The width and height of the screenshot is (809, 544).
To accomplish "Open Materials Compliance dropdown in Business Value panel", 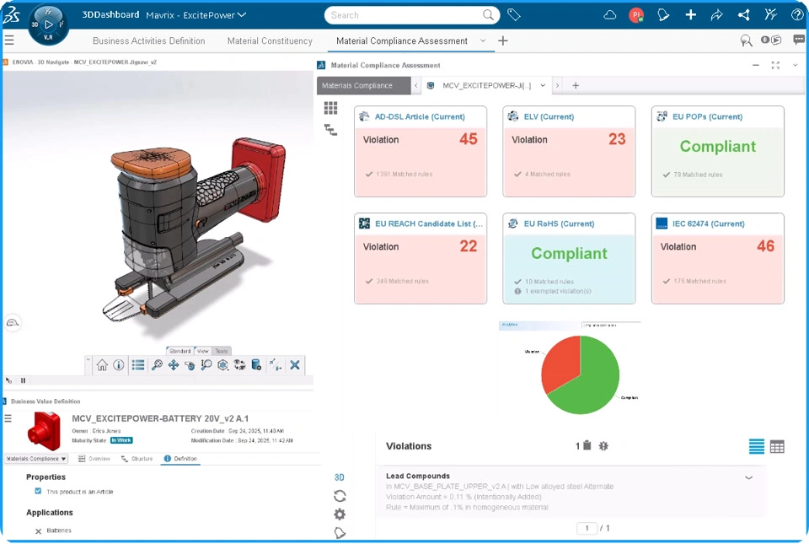I will pyautogui.click(x=35, y=459).
